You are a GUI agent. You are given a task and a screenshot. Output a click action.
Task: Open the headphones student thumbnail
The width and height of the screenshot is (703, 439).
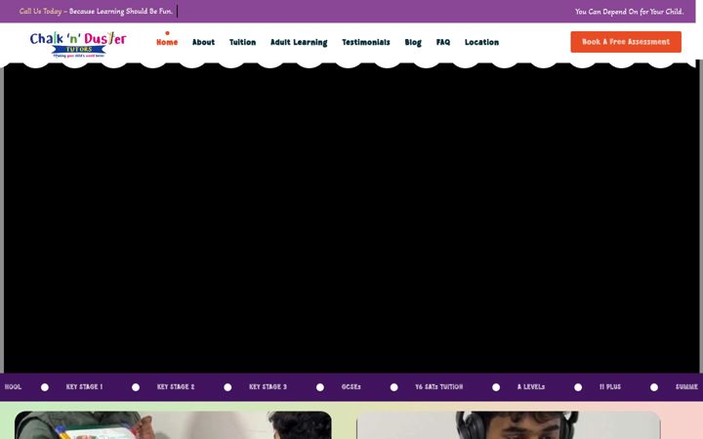(x=509, y=425)
